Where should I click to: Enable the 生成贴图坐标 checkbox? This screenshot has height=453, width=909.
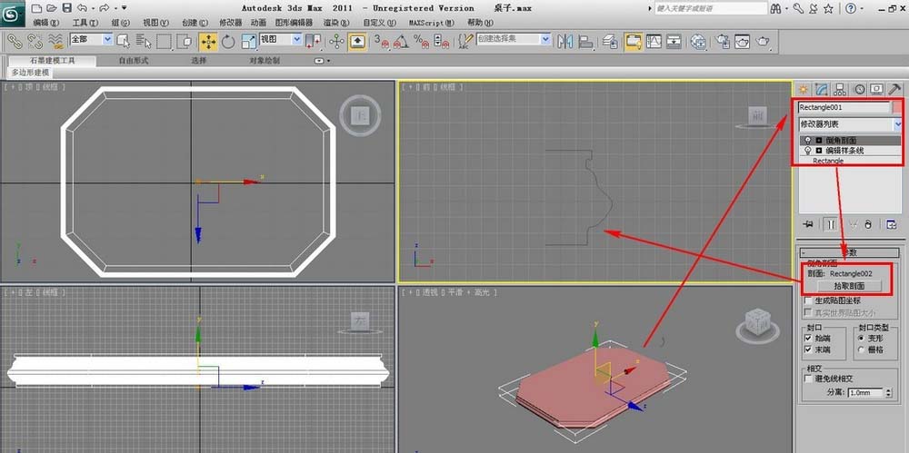tap(807, 300)
